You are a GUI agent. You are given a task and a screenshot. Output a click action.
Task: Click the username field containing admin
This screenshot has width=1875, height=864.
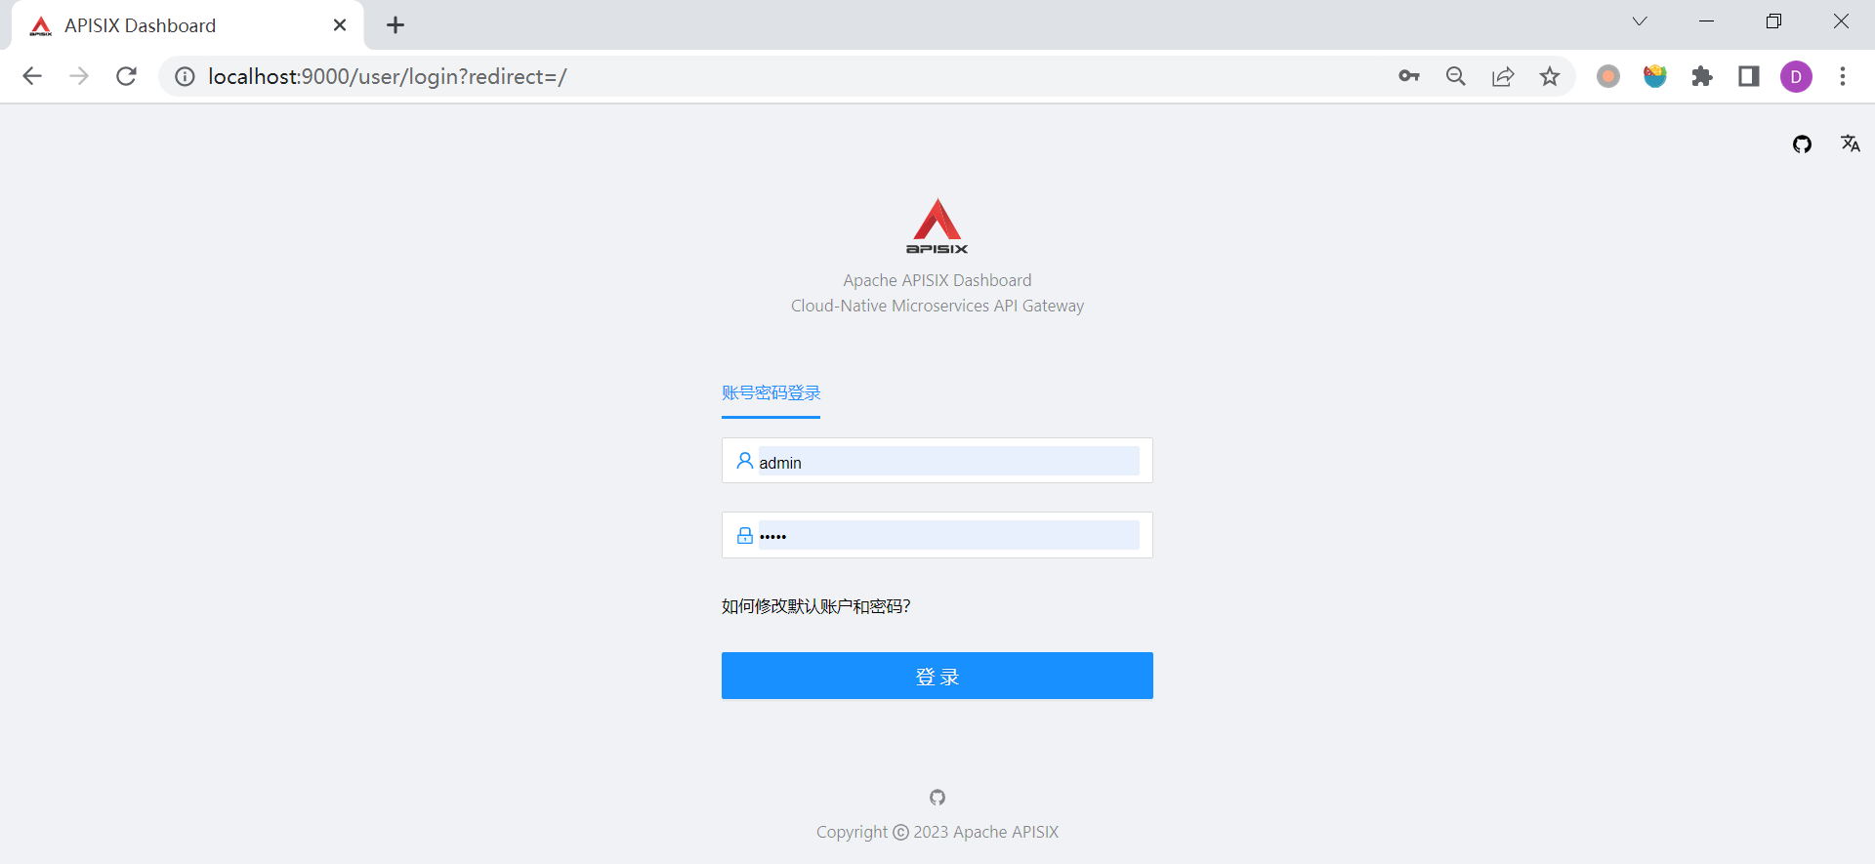click(937, 461)
